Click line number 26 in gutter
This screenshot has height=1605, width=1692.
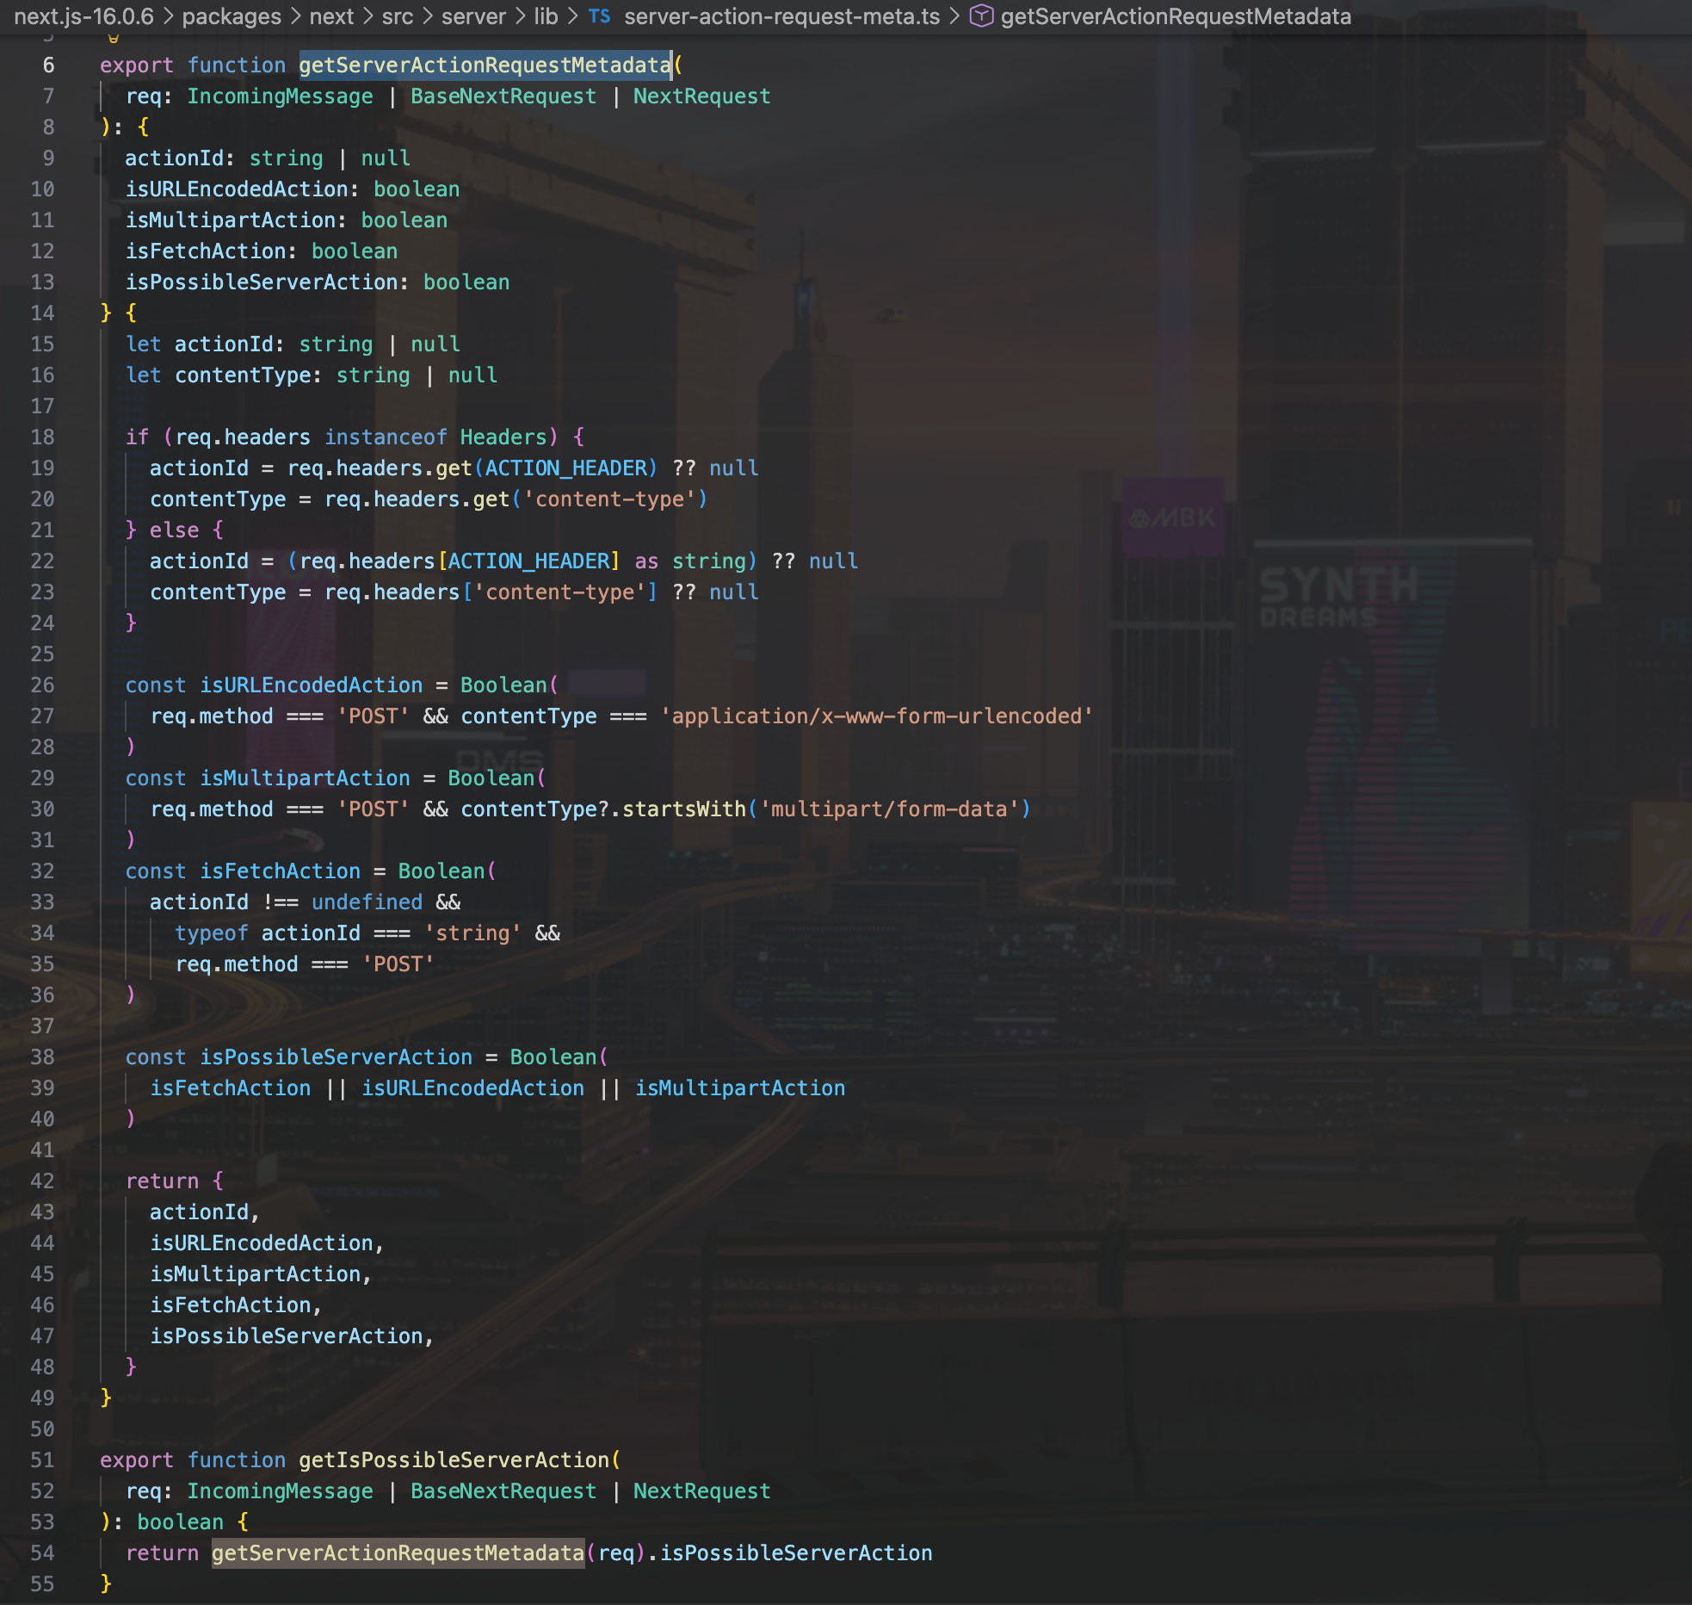[x=42, y=685]
